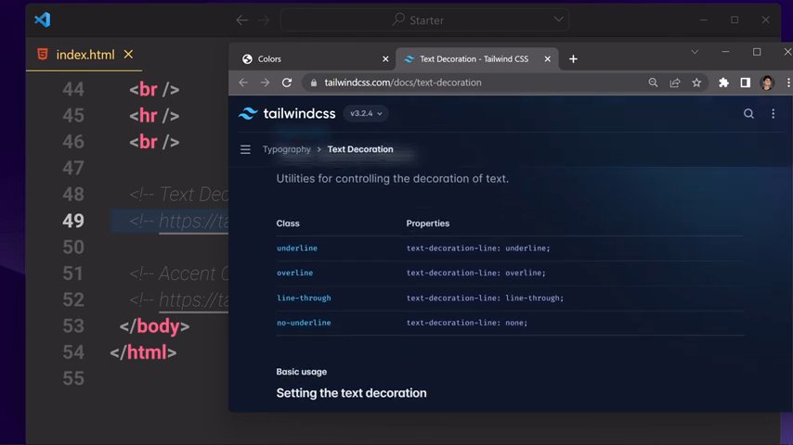Click the no-underline class cell
This screenshot has width=793, height=445.
pyautogui.click(x=304, y=323)
